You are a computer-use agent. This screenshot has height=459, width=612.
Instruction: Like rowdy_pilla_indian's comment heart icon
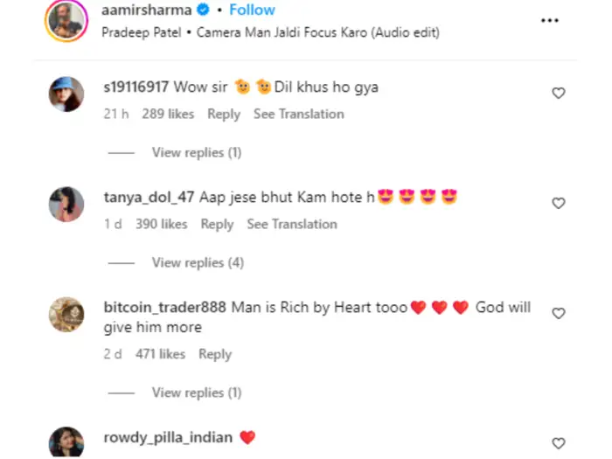tap(559, 443)
